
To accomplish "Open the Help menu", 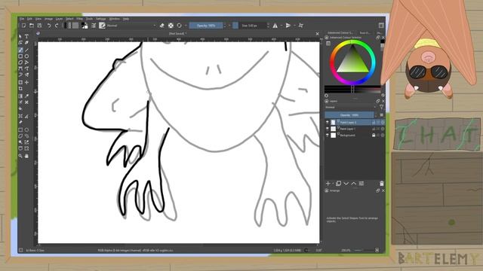I will pos(126,19).
